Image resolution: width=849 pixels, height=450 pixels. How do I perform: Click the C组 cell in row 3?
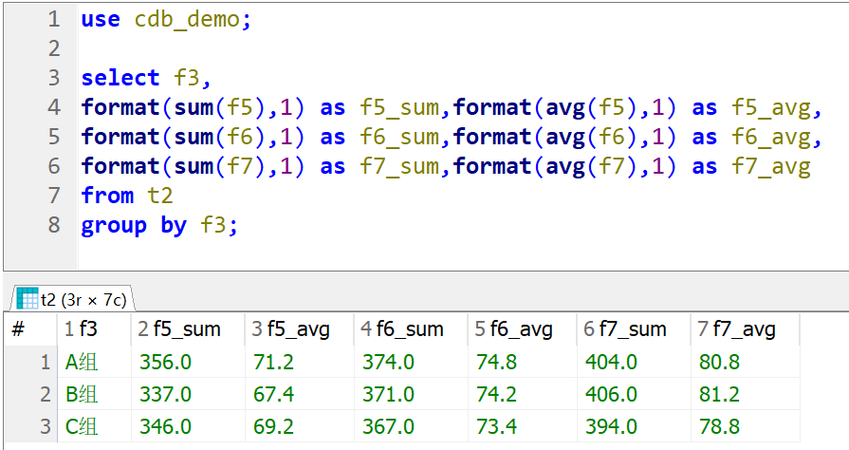tap(82, 426)
